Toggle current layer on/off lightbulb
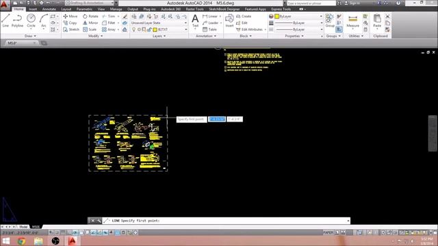This screenshot has width=438, height=246. click(x=134, y=29)
